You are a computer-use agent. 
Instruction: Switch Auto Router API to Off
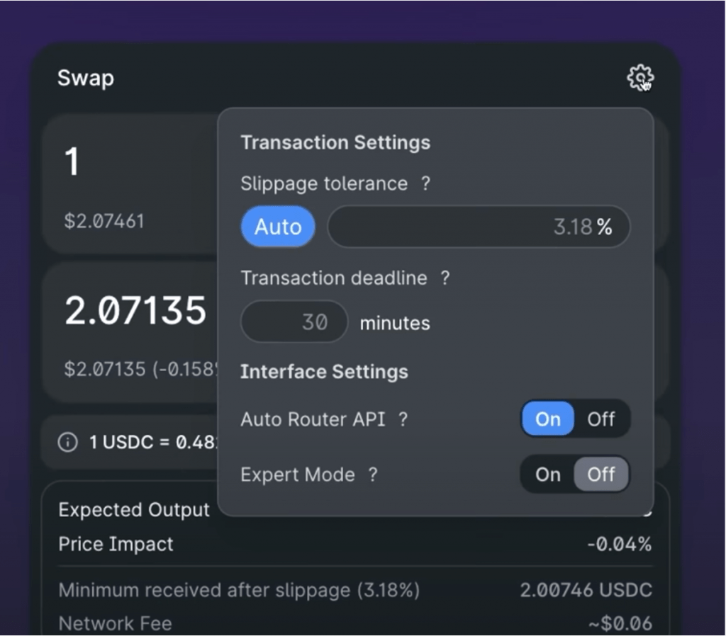click(601, 419)
